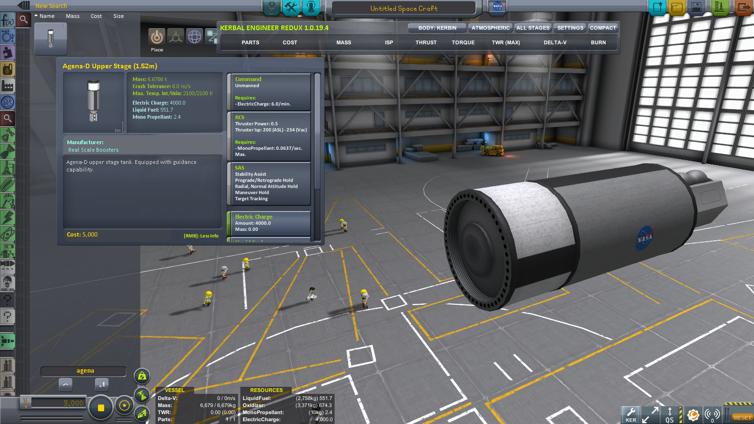
Task: Open the green parachute category
Action: 8,201
